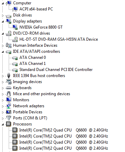Select the 'ATA Channel 0' entry
This screenshot has height=152, width=125.
33,58
